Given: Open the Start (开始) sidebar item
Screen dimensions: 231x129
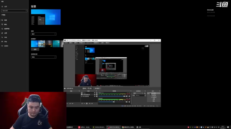Looking at the screenshot, I should click(x=4, y=42).
